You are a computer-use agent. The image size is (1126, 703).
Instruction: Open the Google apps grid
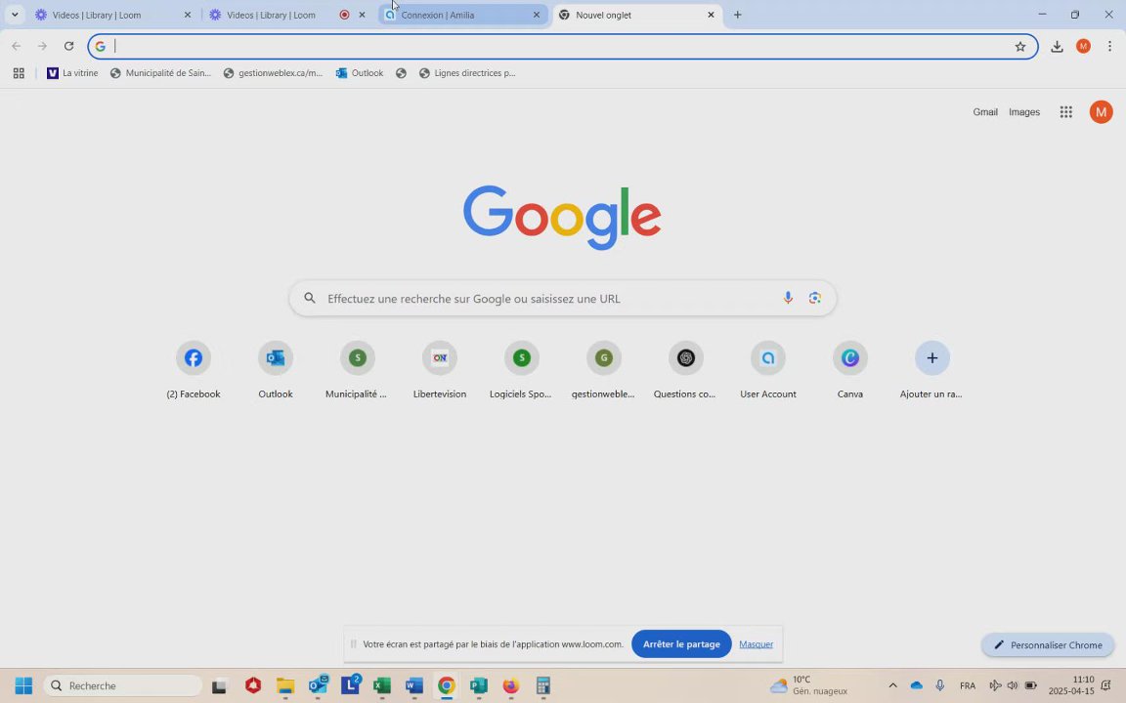[1065, 112]
